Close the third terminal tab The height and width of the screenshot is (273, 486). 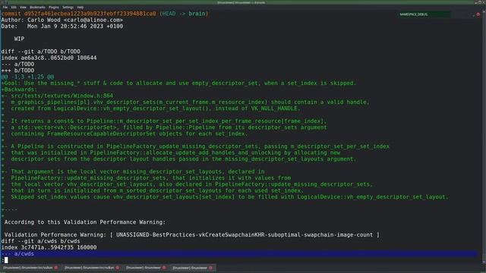(164, 268)
